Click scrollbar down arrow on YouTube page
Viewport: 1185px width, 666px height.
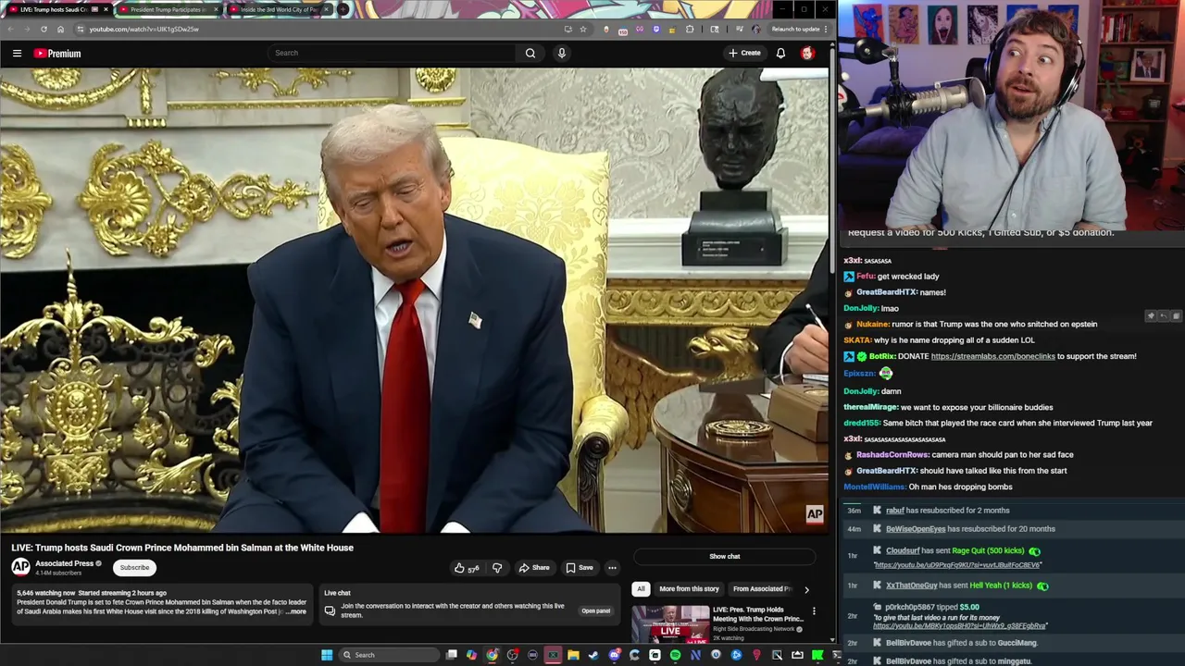coord(833,640)
